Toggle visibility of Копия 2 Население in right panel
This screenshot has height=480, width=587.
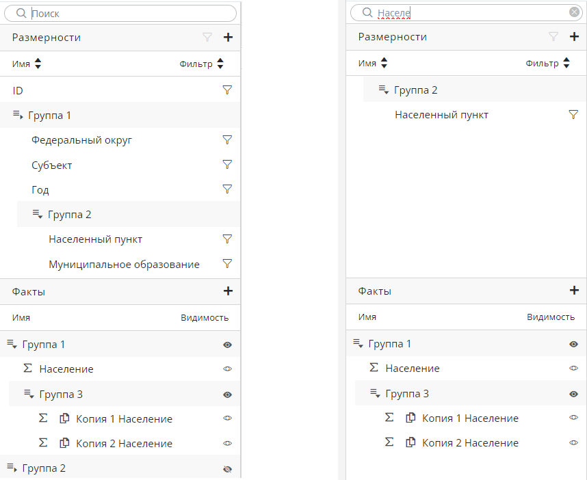pyautogui.click(x=574, y=442)
